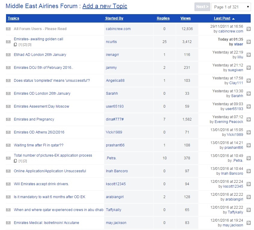The width and height of the screenshot is (254, 230).
Task: Go to last post of 'All Forum Users' arrow
Action: pyautogui.click(x=249, y=29)
